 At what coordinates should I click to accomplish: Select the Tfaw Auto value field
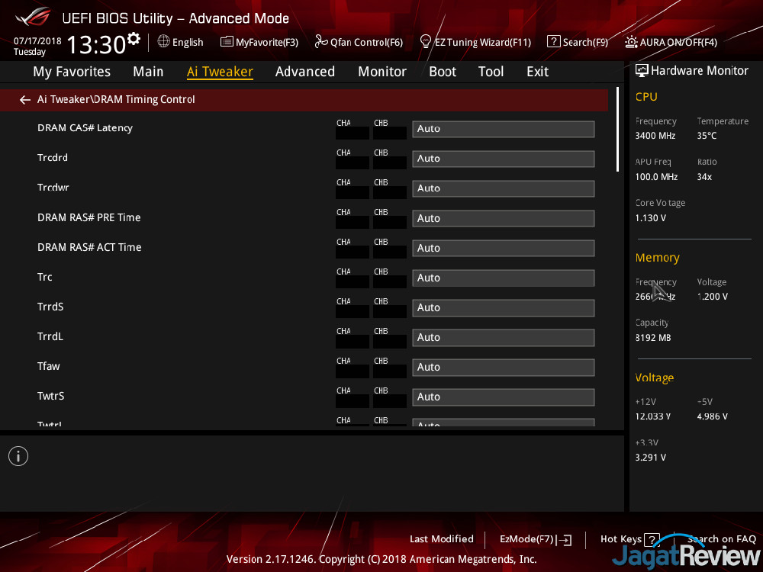pos(503,367)
